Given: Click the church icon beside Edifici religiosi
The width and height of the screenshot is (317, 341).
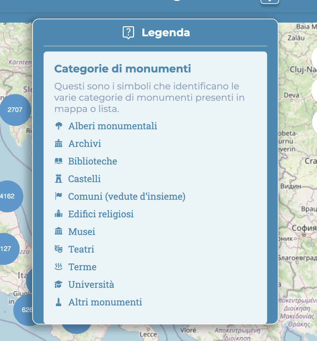Looking at the screenshot, I should (x=59, y=214).
